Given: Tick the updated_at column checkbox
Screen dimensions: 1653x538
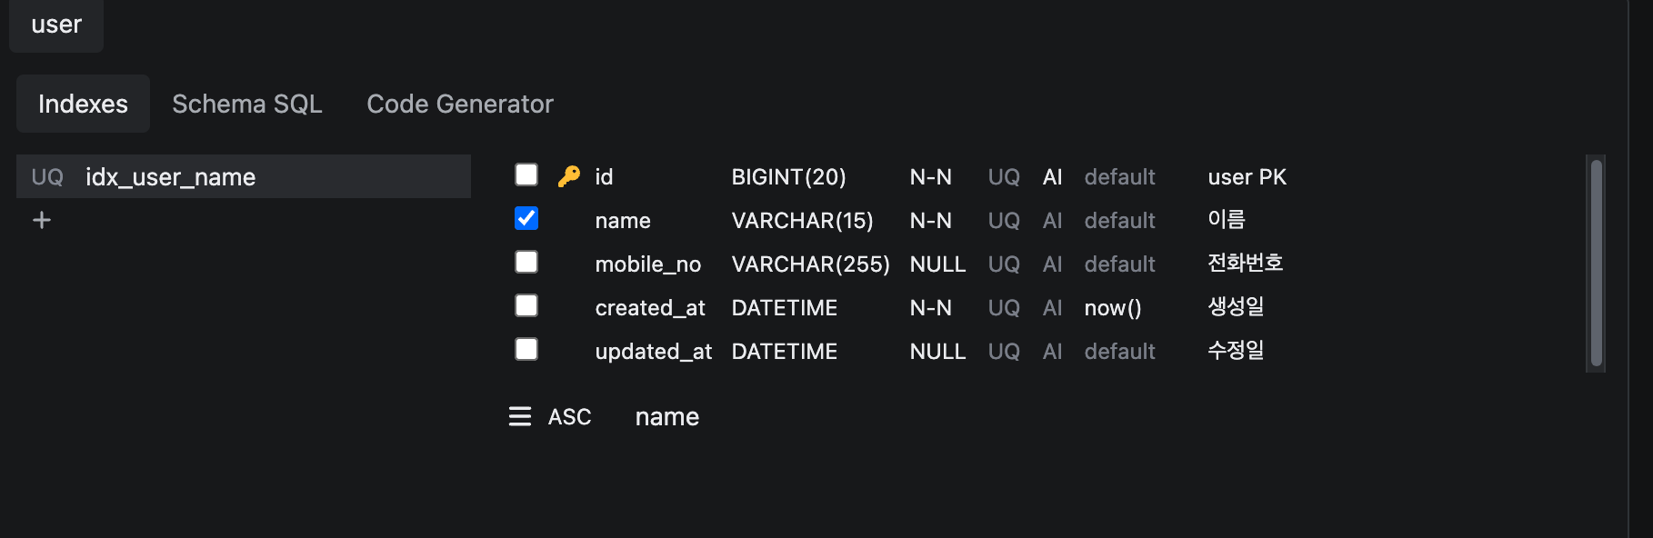Looking at the screenshot, I should 526,349.
